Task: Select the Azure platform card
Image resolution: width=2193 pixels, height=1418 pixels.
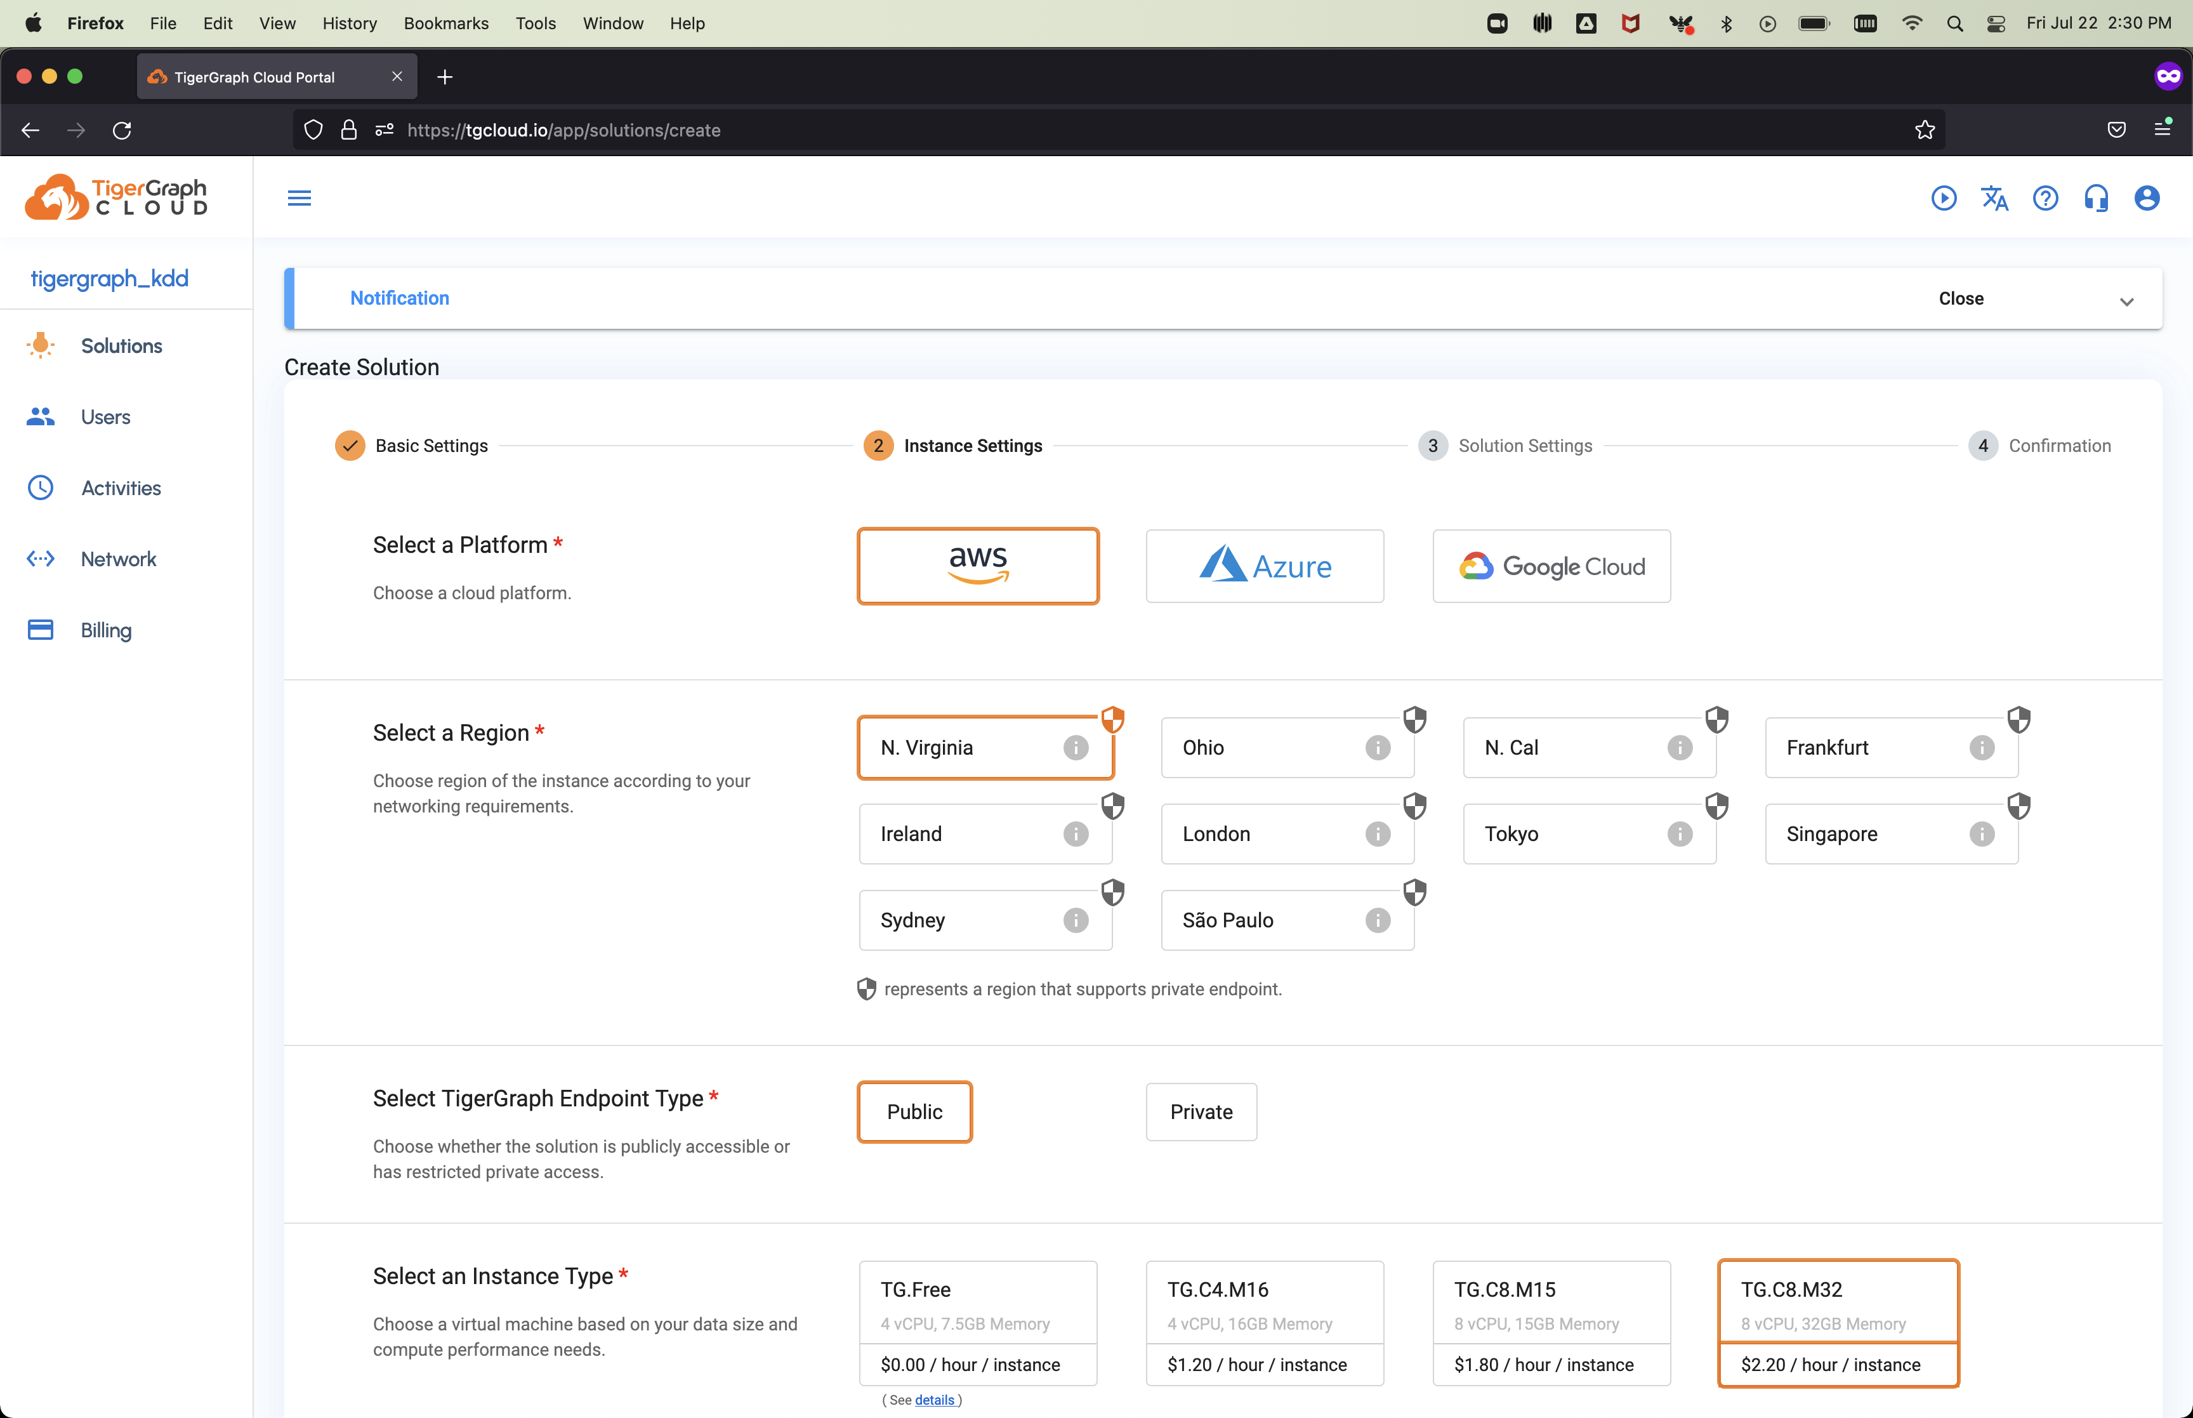Action: pyautogui.click(x=1263, y=566)
